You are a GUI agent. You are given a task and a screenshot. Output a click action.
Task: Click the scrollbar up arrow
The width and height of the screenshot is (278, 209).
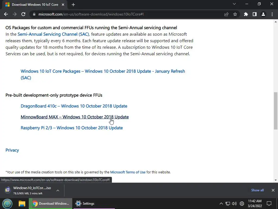[276, 22]
